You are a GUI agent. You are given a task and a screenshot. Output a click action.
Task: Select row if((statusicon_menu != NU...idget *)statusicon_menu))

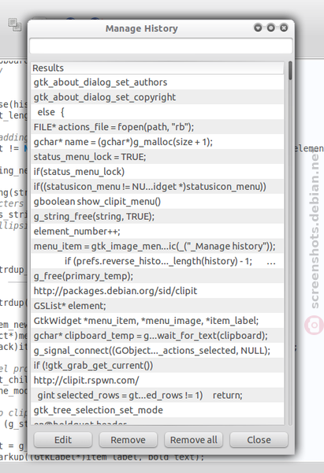[x=158, y=186]
